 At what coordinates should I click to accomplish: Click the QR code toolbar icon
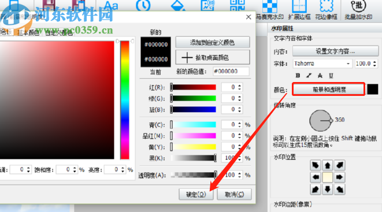[238, 5]
